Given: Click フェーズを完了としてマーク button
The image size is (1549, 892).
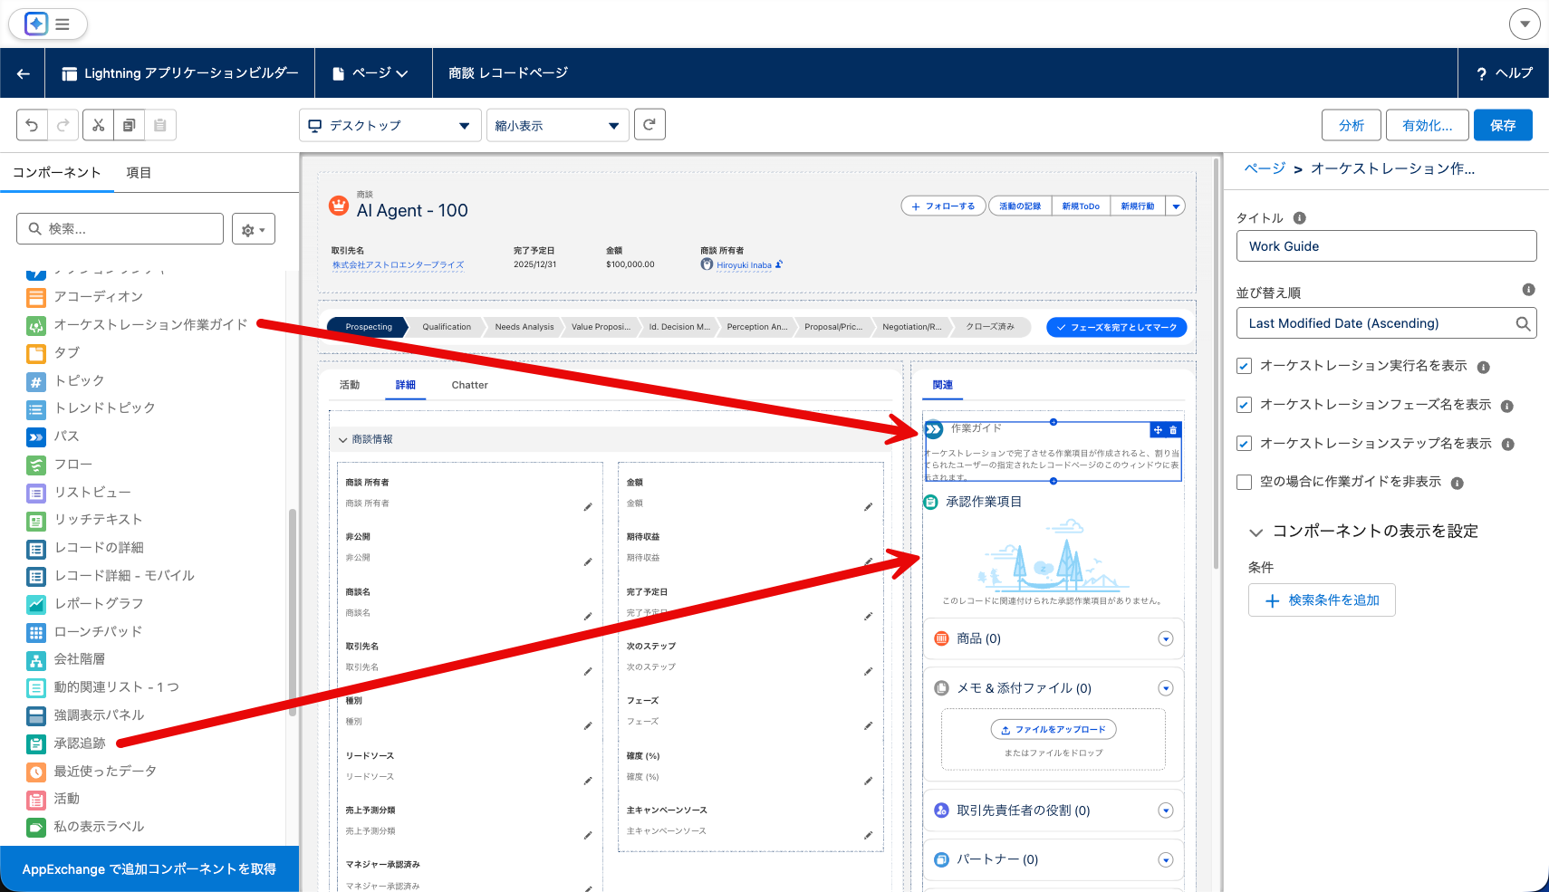Looking at the screenshot, I should tap(1116, 327).
